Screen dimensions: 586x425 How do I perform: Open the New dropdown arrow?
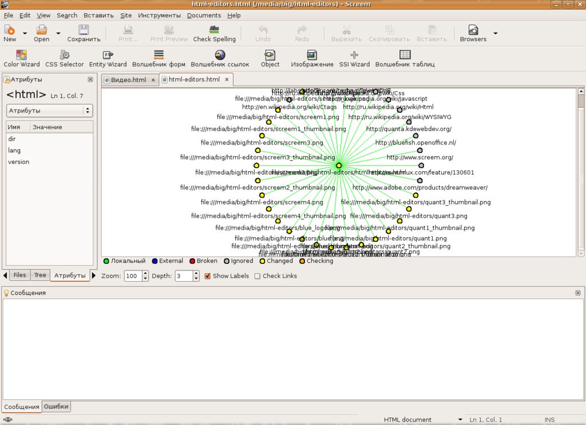(x=25, y=33)
